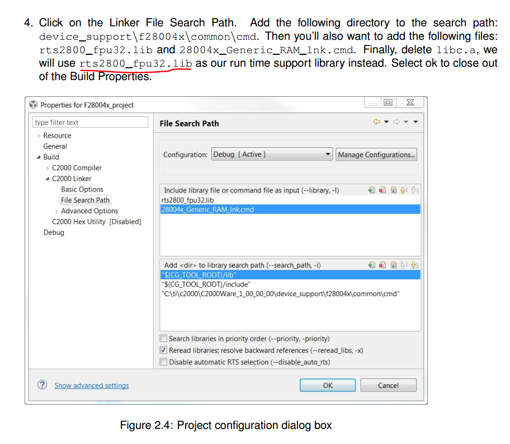This screenshot has height=444, width=510.
Task: Enable Search libraries in priority order
Action: pos(163,337)
